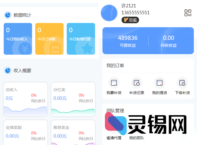Tap the 我要补货 order icon
The image size is (197, 145).
(x=114, y=83)
